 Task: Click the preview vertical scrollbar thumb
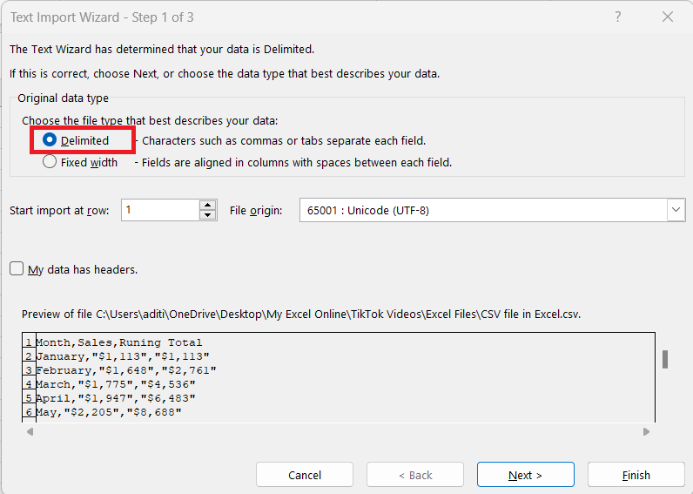point(665,359)
